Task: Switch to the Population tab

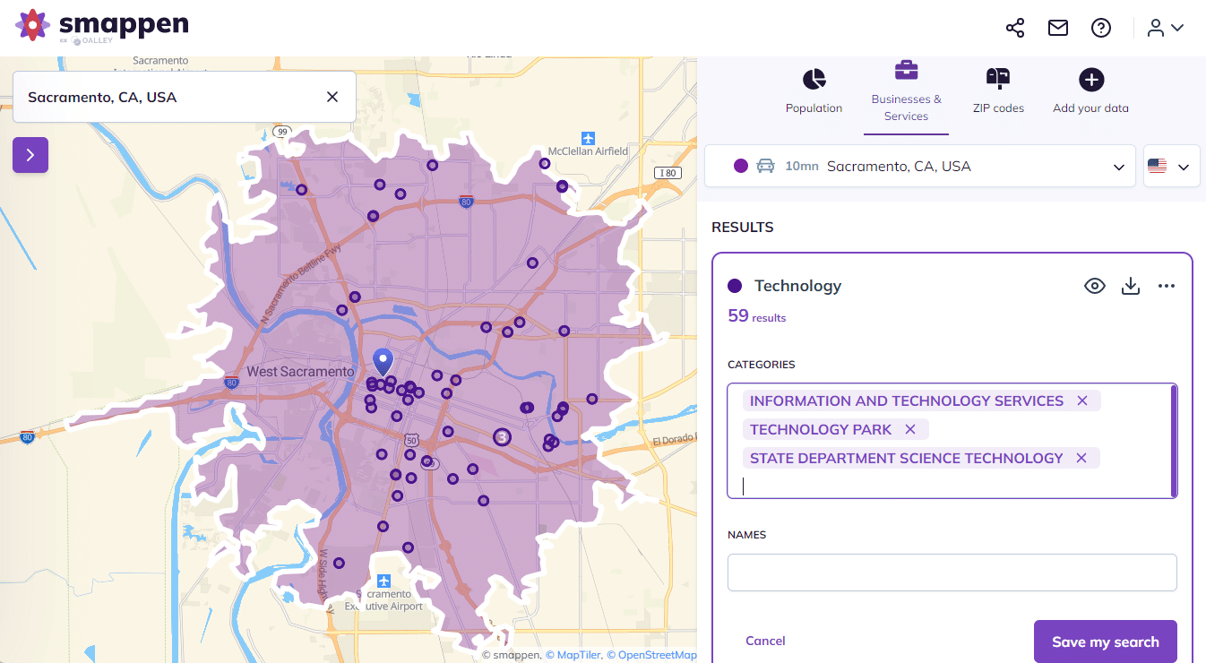Action: click(814, 91)
